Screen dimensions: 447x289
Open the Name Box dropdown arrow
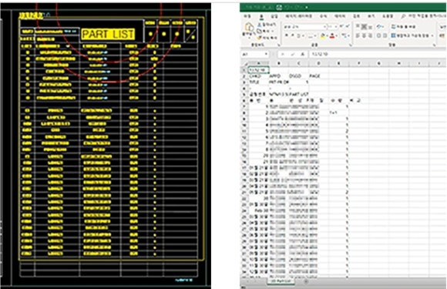pyautogui.click(x=266, y=54)
